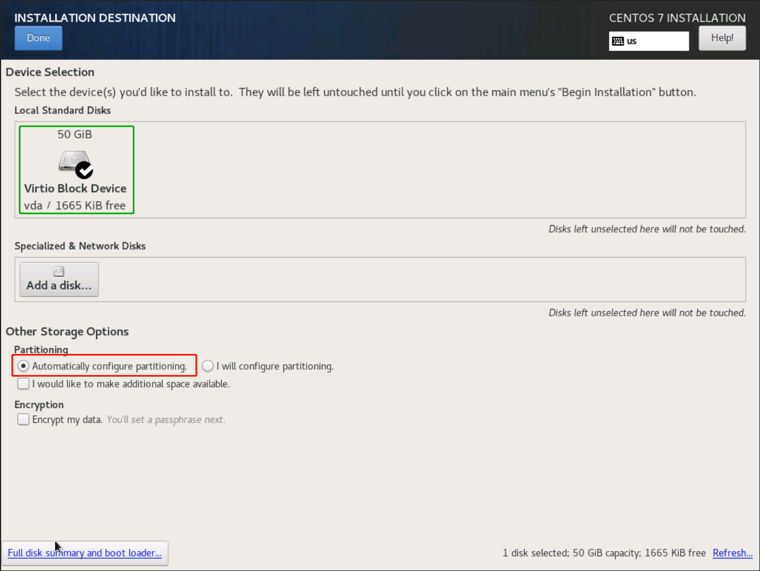Click the Done button

click(x=38, y=38)
